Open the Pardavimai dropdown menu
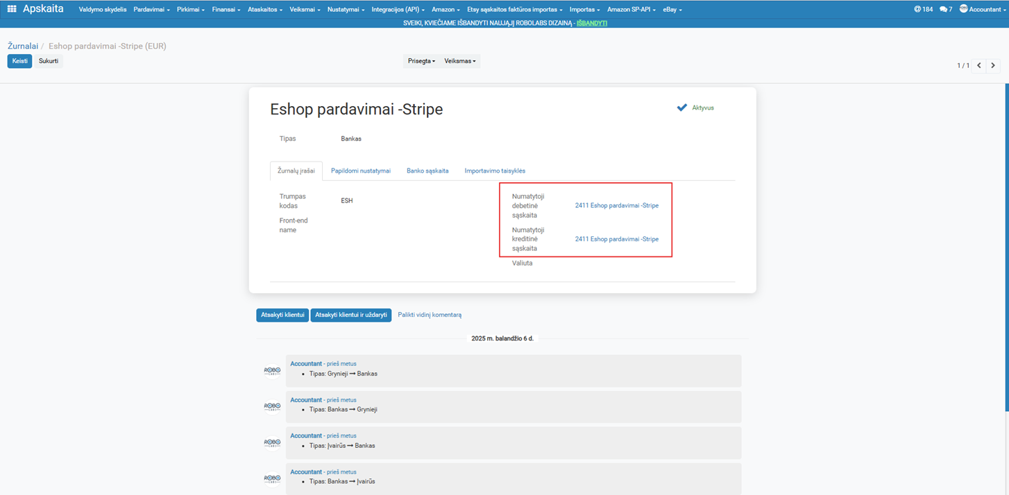 151,10
